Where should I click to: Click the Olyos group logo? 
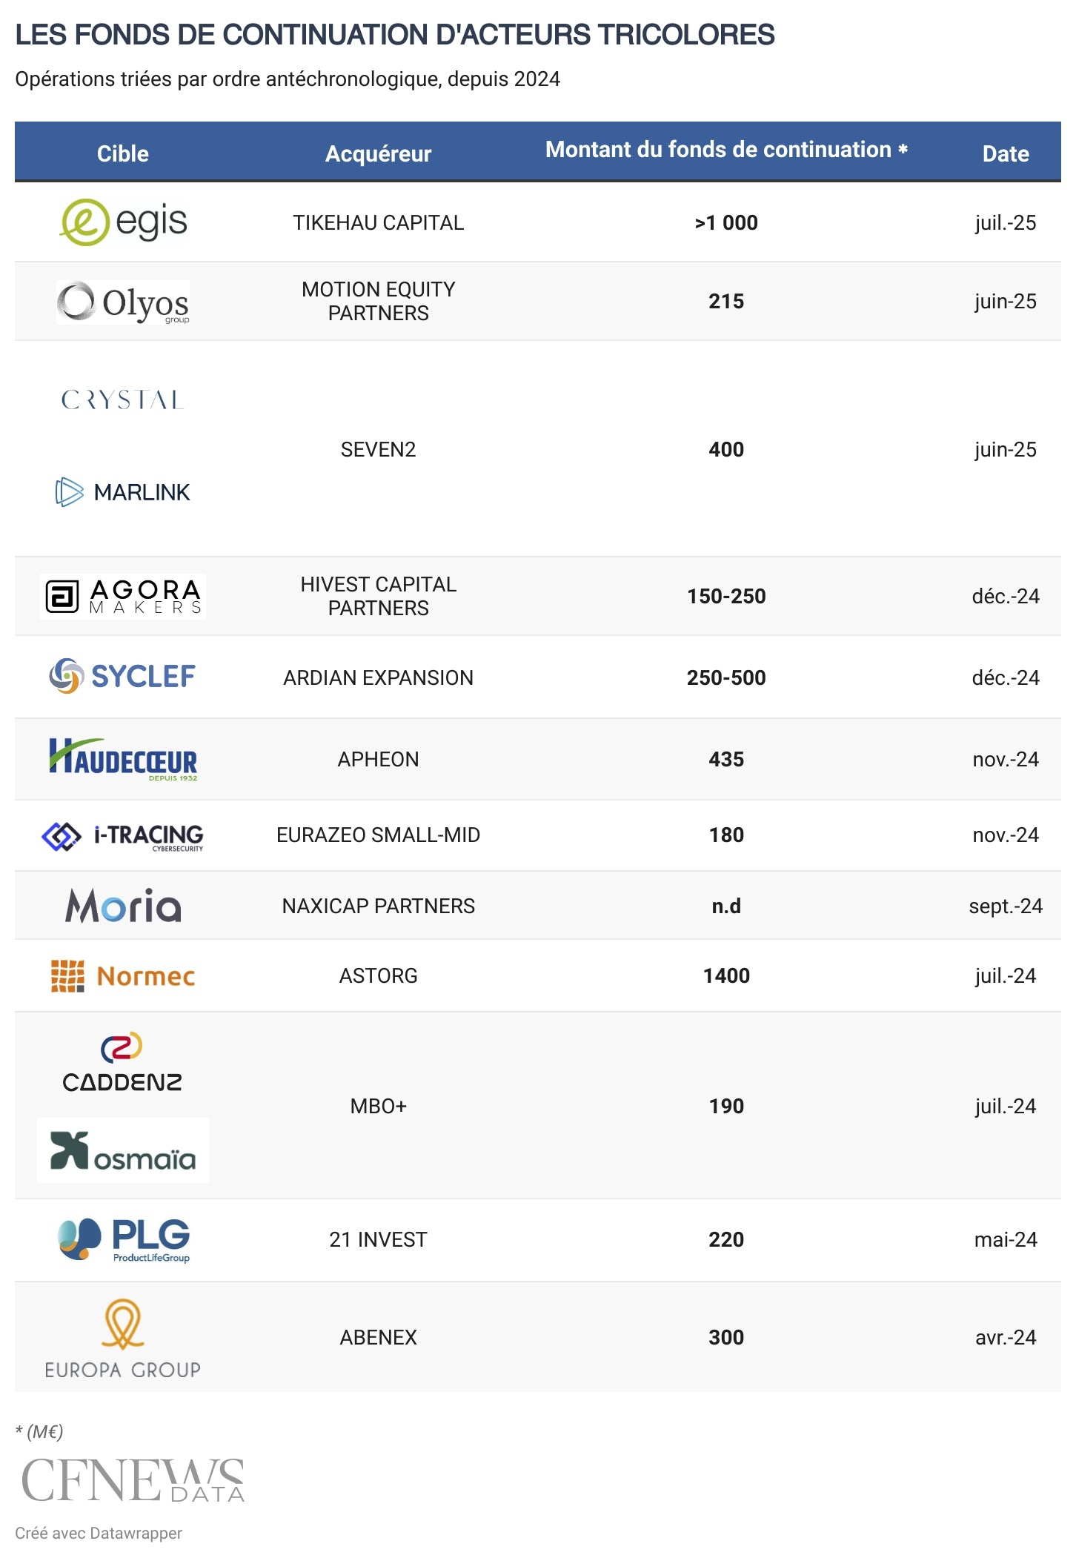[123, 302]
